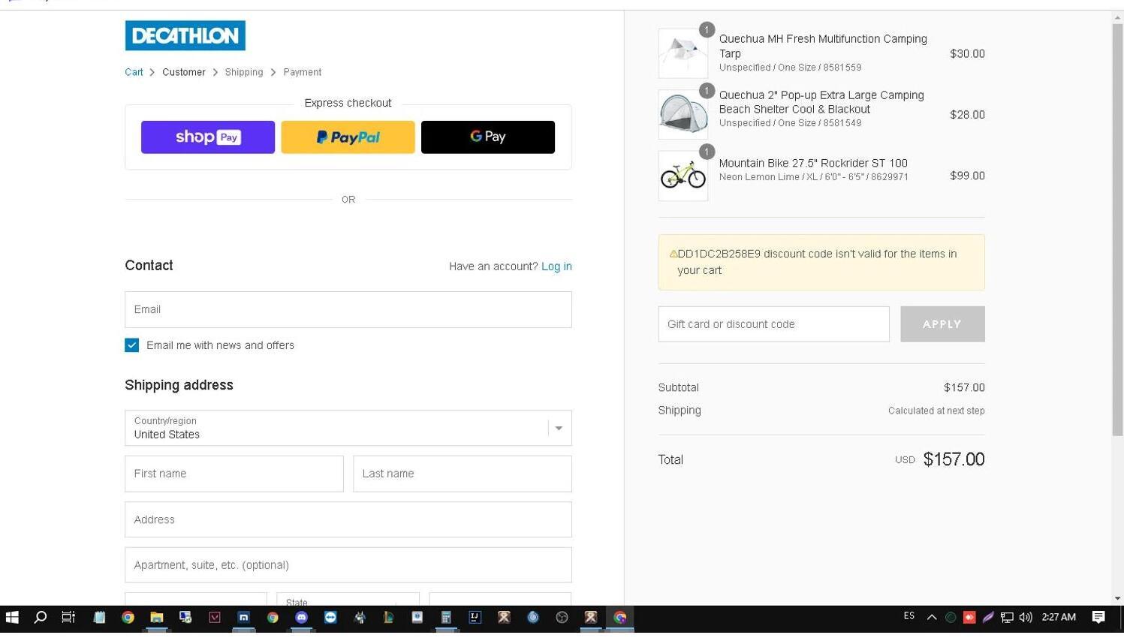Uncheck Email me with news and offers
This screenshot has width=1124, height=638.
tap(131, 345)
